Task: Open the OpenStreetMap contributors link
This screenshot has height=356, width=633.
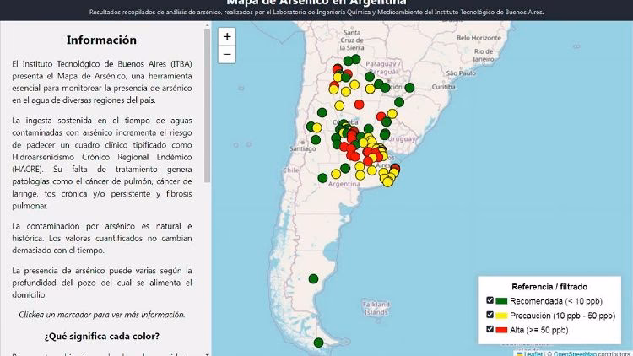Action: (x=574, y=353)
